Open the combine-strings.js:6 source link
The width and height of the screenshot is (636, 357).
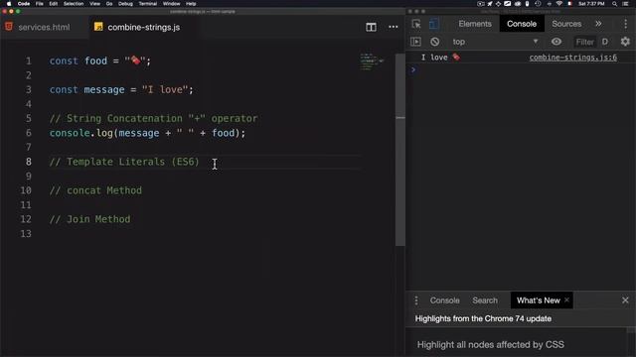click(572, 58)
